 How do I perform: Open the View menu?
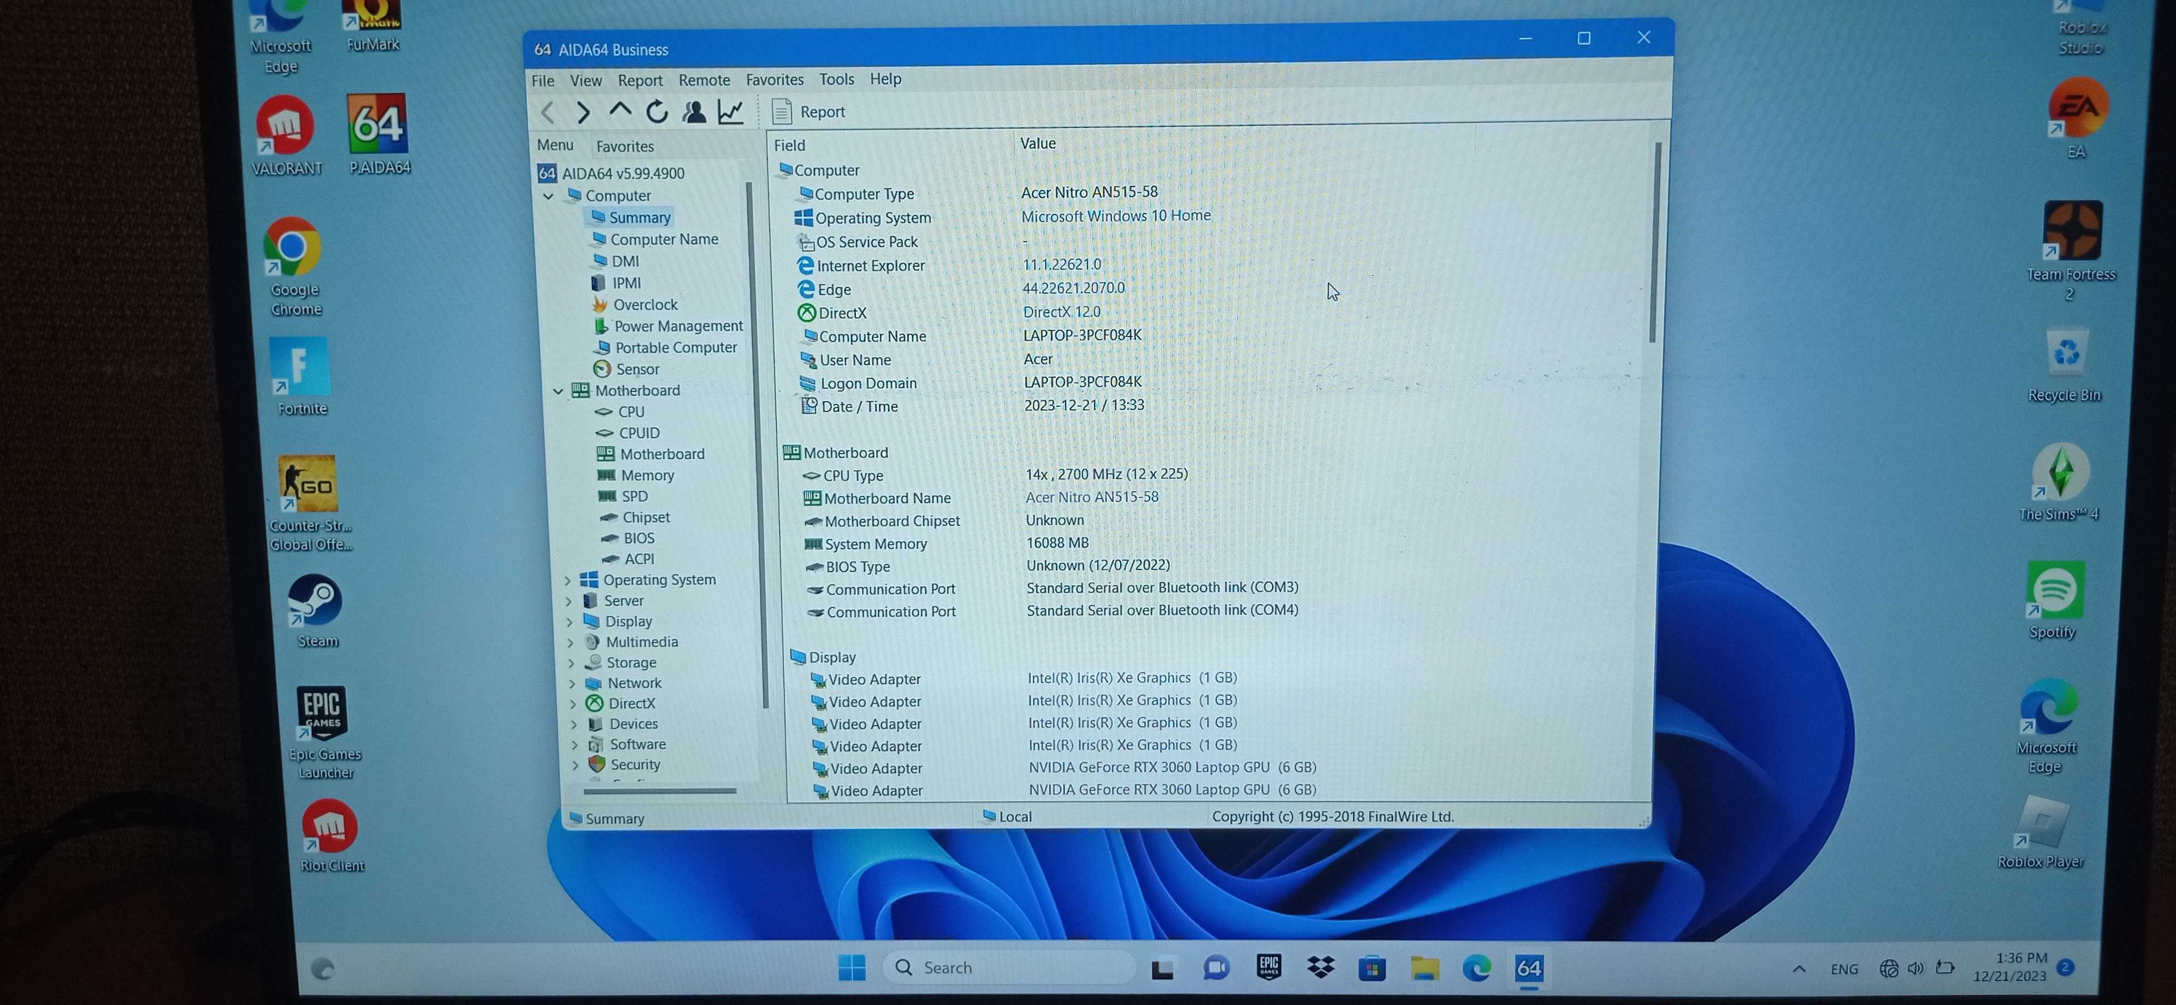coord(586,80)
